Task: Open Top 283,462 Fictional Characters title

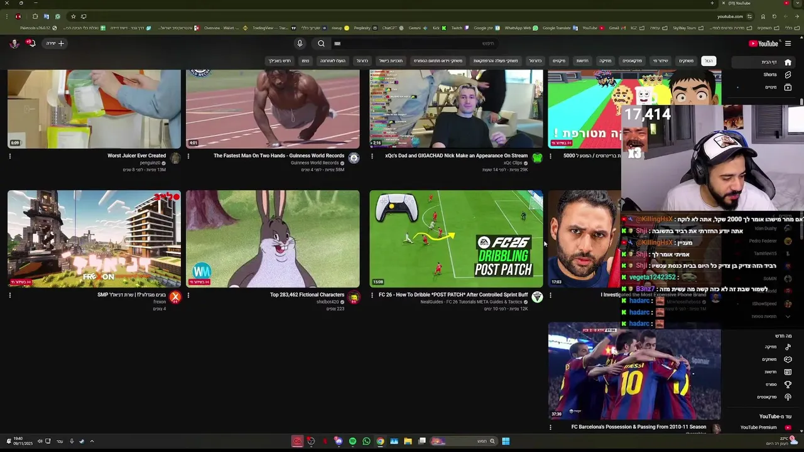Action: (307, 295)
